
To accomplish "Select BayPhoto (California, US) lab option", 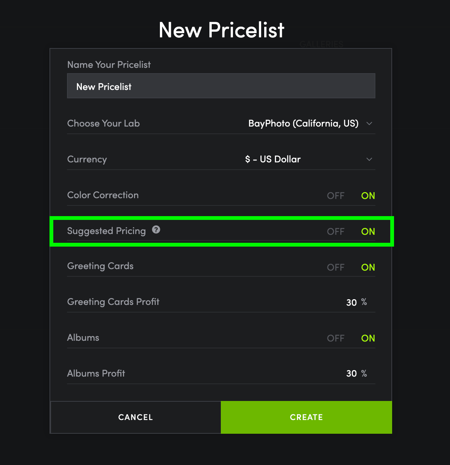I will [303, 123].
